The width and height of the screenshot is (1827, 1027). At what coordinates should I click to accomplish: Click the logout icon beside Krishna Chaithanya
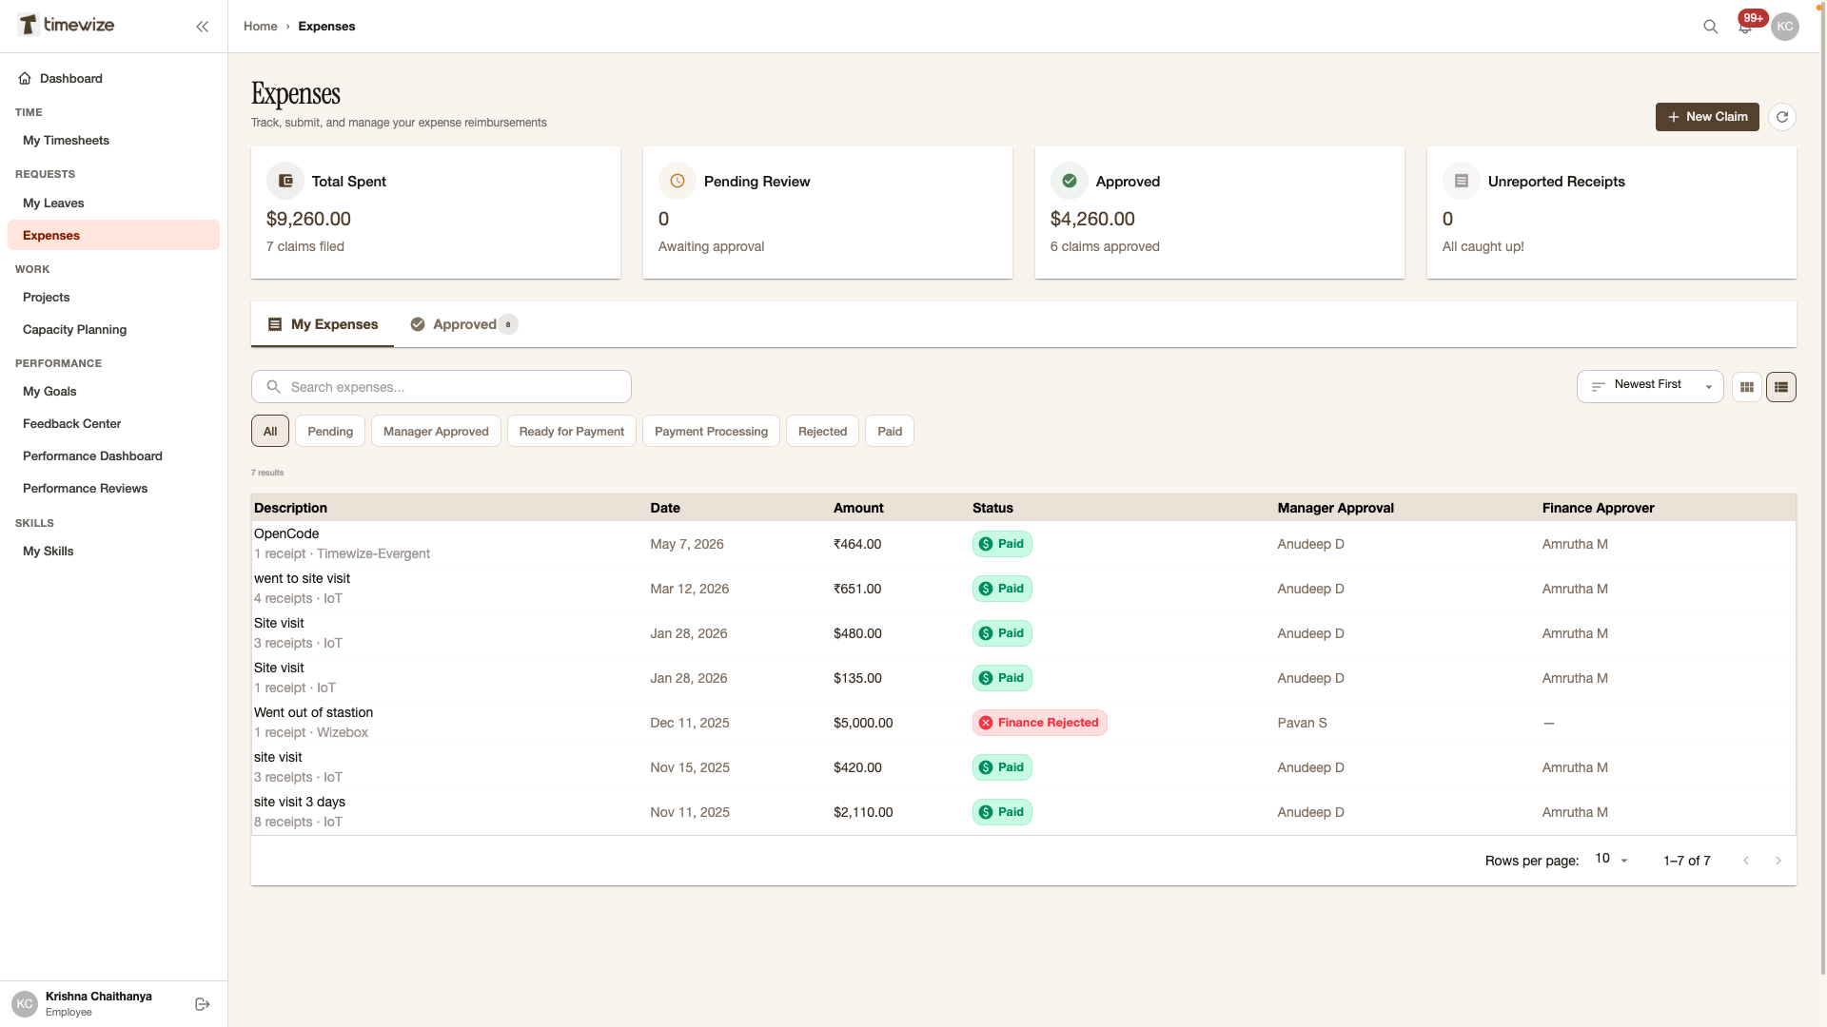pos(202,1004)
